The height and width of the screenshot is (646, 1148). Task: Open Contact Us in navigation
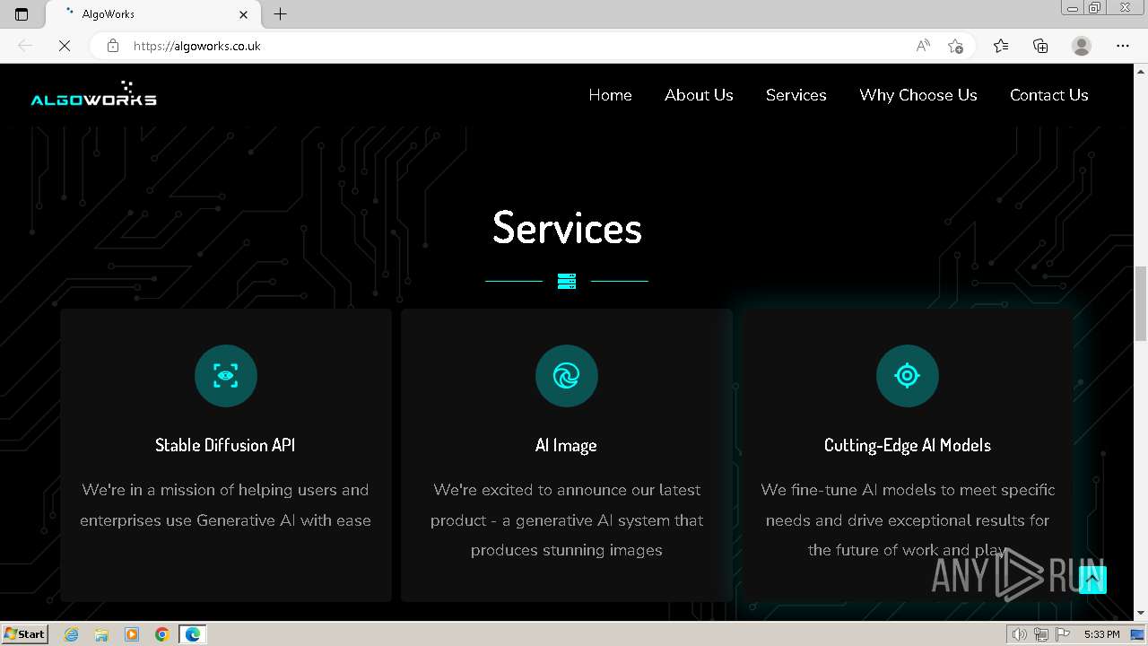(x=1049, y=95)
